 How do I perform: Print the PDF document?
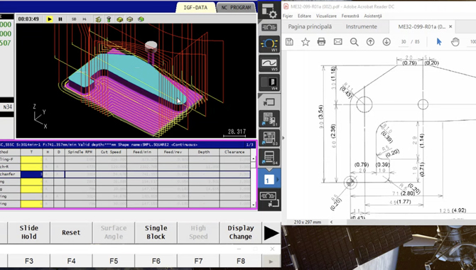(322, 42)
